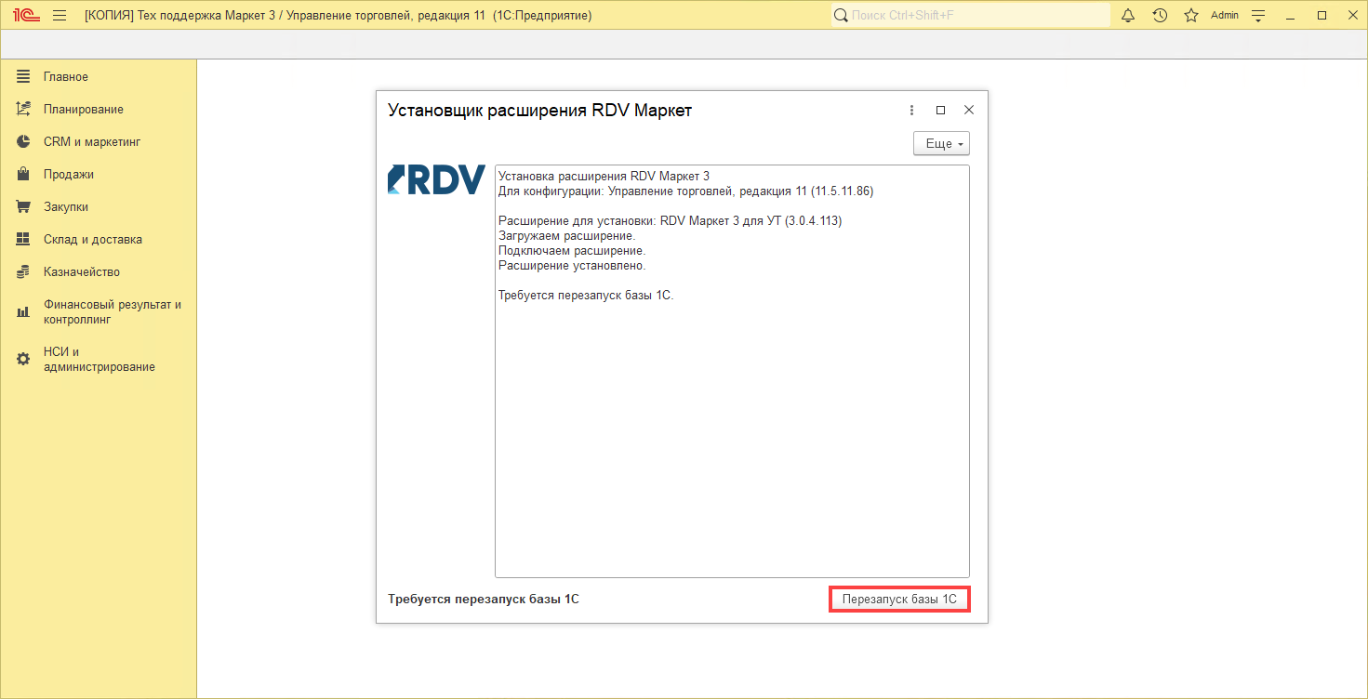This screenshot has height=699, width=1368.
Task: Go to the Планирование section
Action: point(83,110)
